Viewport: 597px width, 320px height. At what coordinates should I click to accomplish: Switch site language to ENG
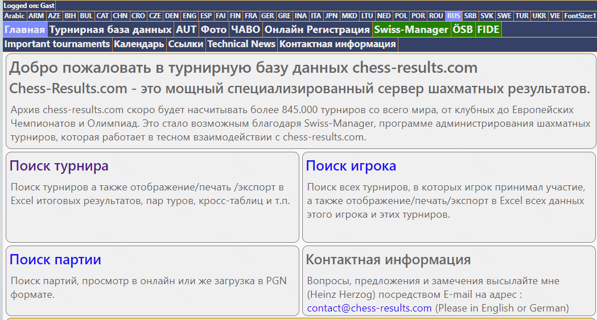(190, 16)
